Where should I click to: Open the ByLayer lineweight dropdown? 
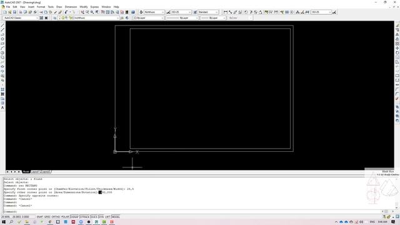(213, 18)
